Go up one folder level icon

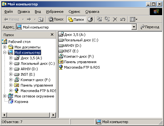tap(41, 20)
